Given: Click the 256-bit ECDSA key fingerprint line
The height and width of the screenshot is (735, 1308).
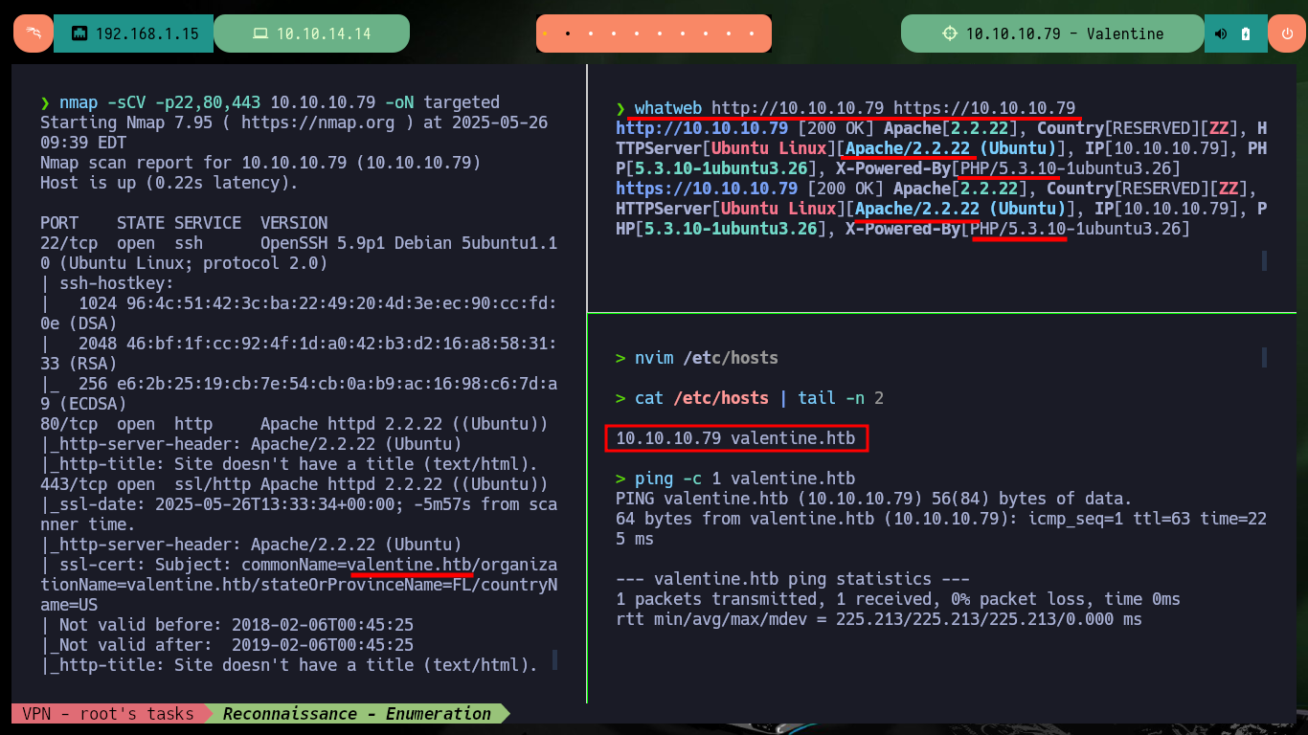Looking at the screenshot, I should [299, 393].
